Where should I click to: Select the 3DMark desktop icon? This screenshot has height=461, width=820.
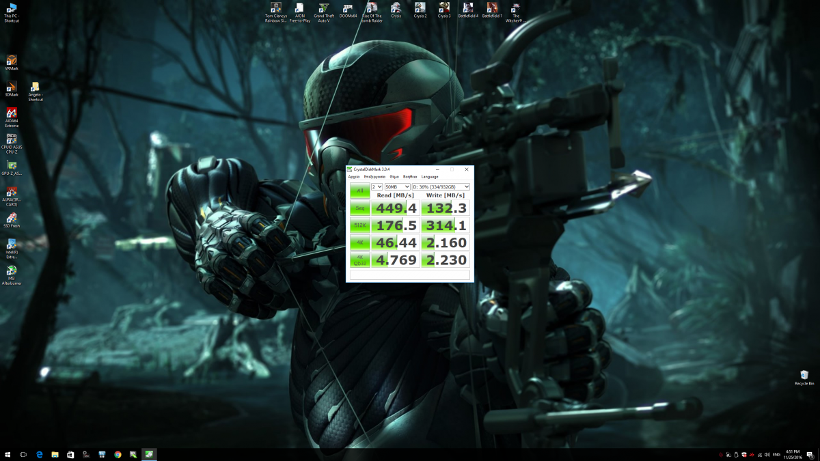pos(12,89)
